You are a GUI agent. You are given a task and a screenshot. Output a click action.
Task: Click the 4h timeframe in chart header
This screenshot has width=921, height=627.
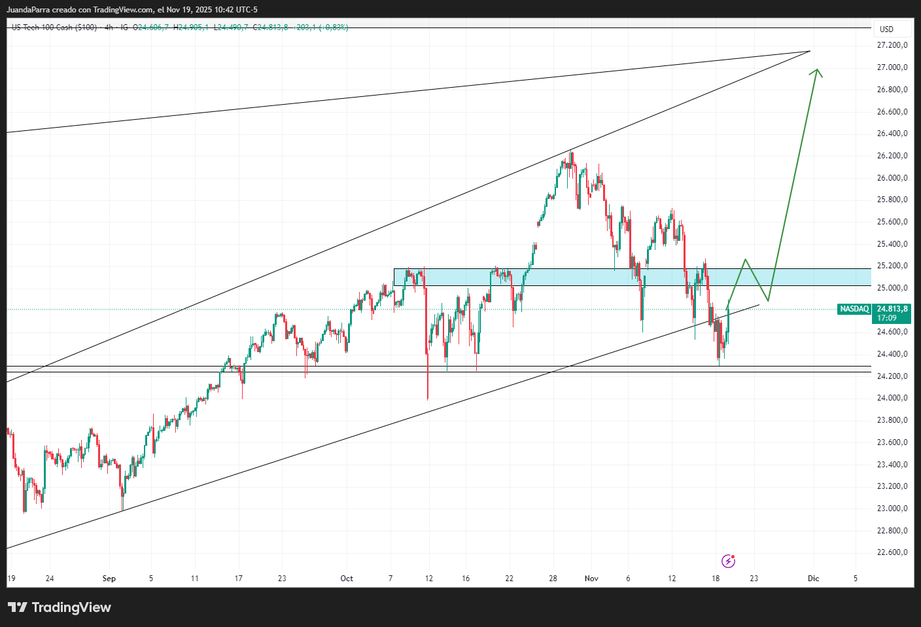[x=109, y=27]
